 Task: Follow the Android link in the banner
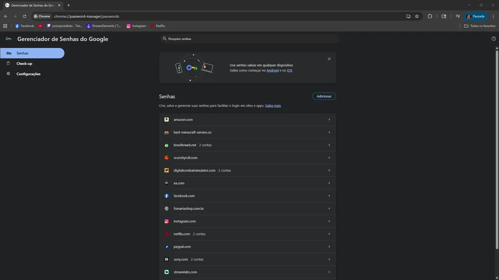tap(273, 70)
